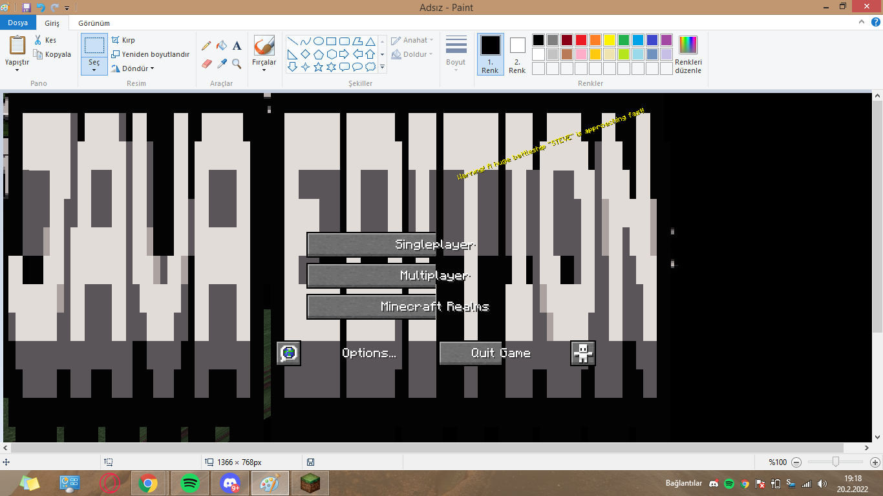
Task: Save the image from quick access toolbar
Action: click(x=27, y=7)
